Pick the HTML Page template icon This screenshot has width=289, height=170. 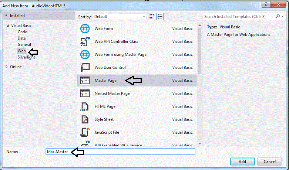coord(85,106)
